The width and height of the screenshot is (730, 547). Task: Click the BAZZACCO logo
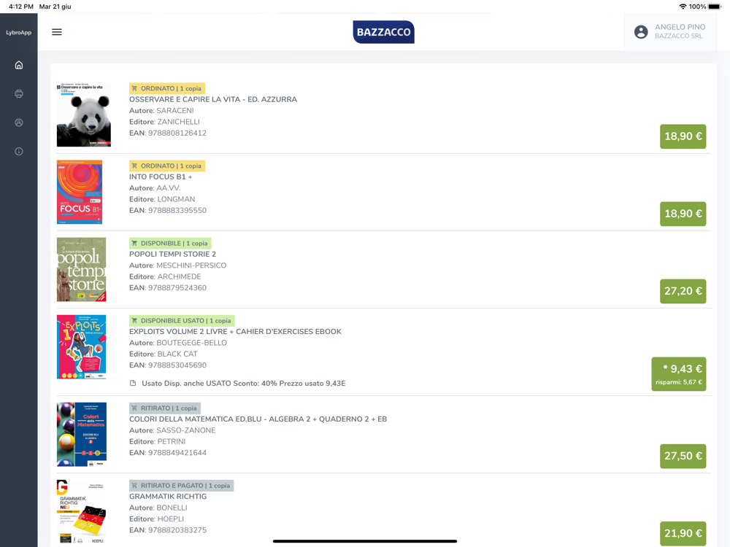(x=384, y=32)
